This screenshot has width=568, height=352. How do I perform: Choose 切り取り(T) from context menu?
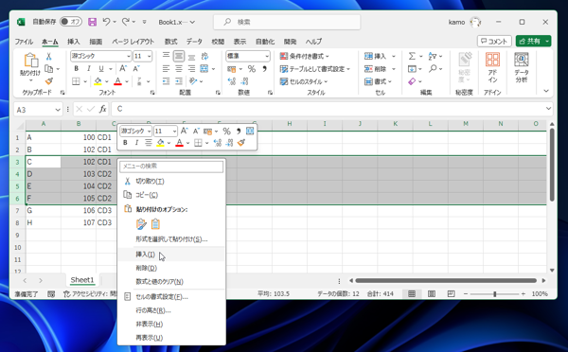[171, 181]
